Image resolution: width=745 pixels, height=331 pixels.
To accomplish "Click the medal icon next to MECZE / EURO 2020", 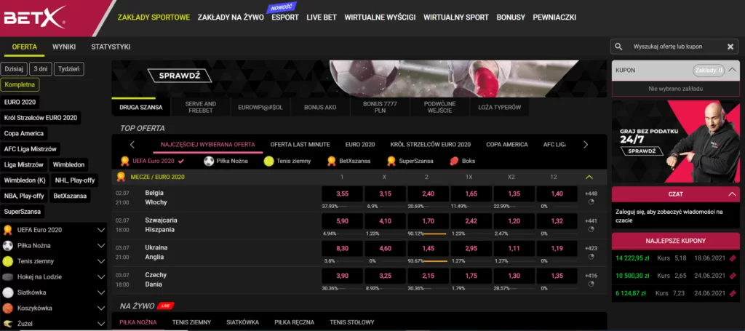I will 121,177.
